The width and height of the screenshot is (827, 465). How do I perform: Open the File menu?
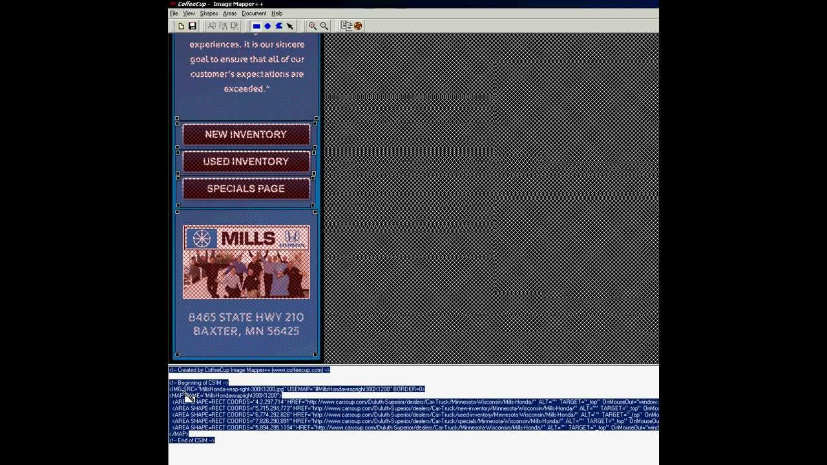(174, 14)
